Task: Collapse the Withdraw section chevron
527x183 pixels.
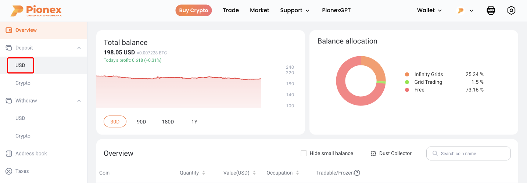Action: [x=79, y=101]
